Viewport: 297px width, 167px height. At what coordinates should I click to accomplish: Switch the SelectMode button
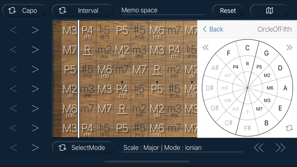point(83,147)
